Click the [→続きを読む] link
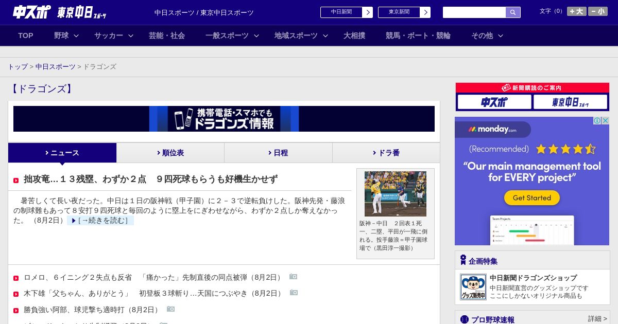 tap(100, 221)
